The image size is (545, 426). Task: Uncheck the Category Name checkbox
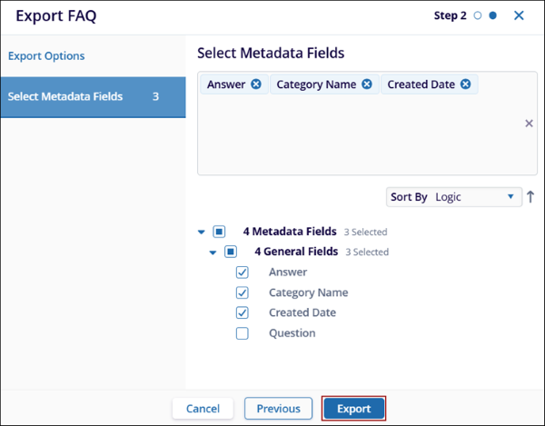tap(243, 292)
